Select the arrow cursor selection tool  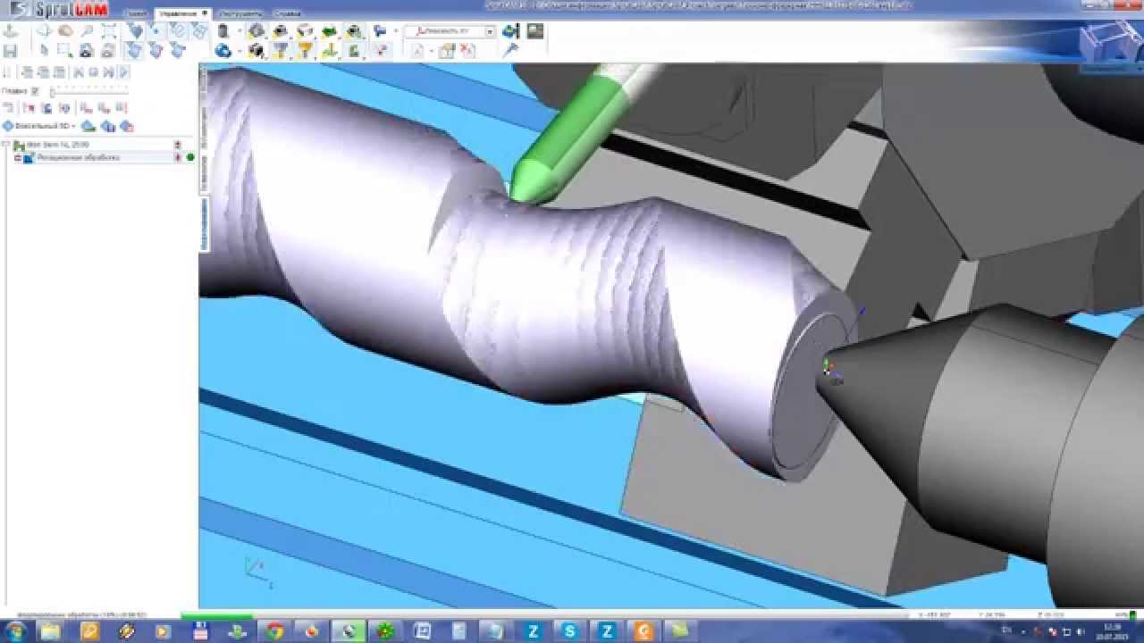[44, 50]
